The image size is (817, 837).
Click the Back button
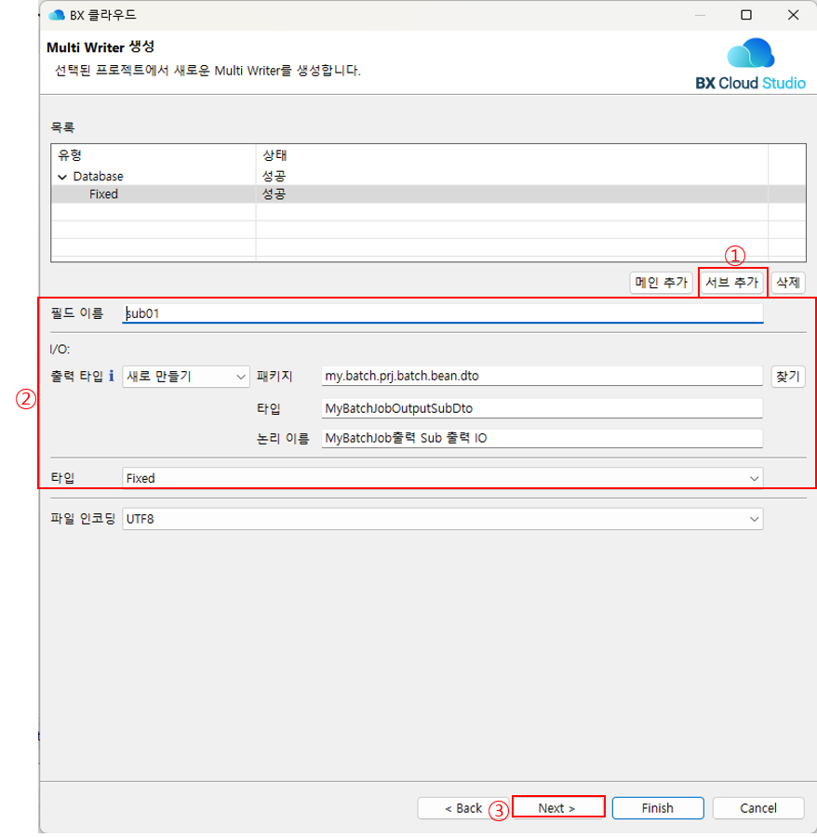462,808
